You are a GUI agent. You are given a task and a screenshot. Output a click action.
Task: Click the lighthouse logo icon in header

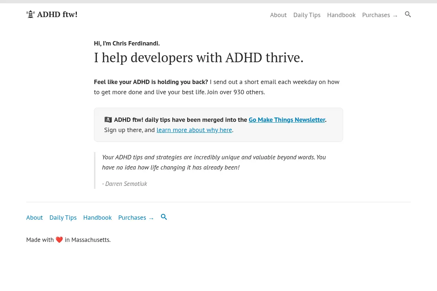coord(31,14)
